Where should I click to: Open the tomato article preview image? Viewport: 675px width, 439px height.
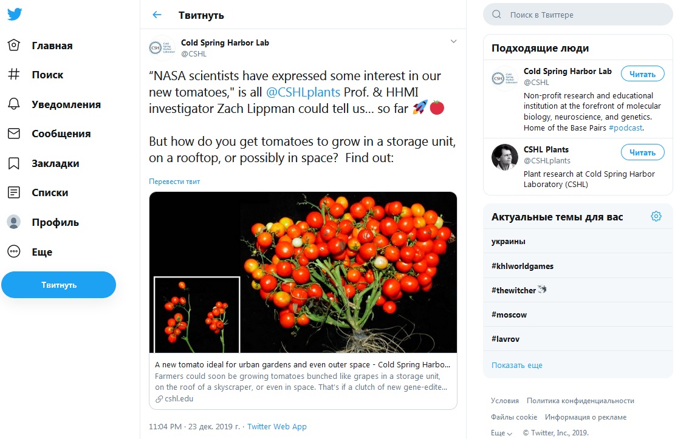tap(303, 272)
